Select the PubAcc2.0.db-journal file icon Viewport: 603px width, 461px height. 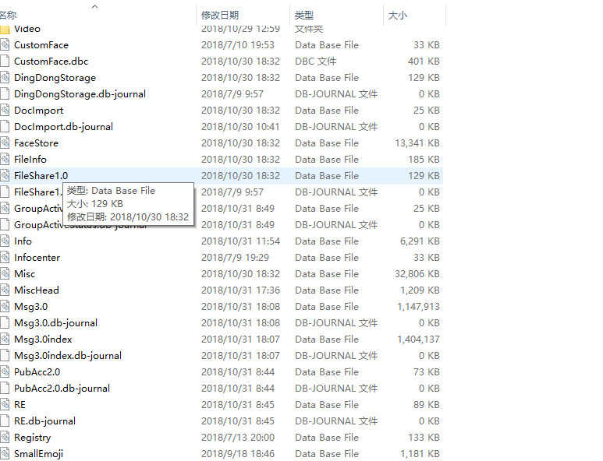tap(5, 389)
